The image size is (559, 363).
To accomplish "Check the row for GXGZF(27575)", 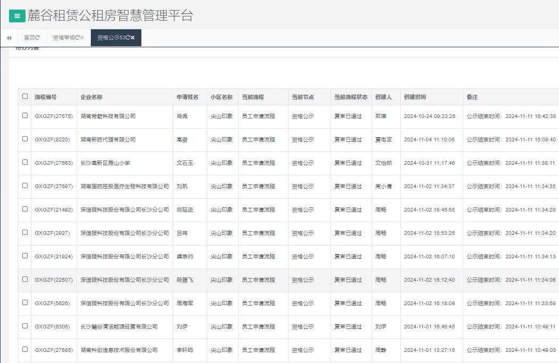I will coord(25,115).
